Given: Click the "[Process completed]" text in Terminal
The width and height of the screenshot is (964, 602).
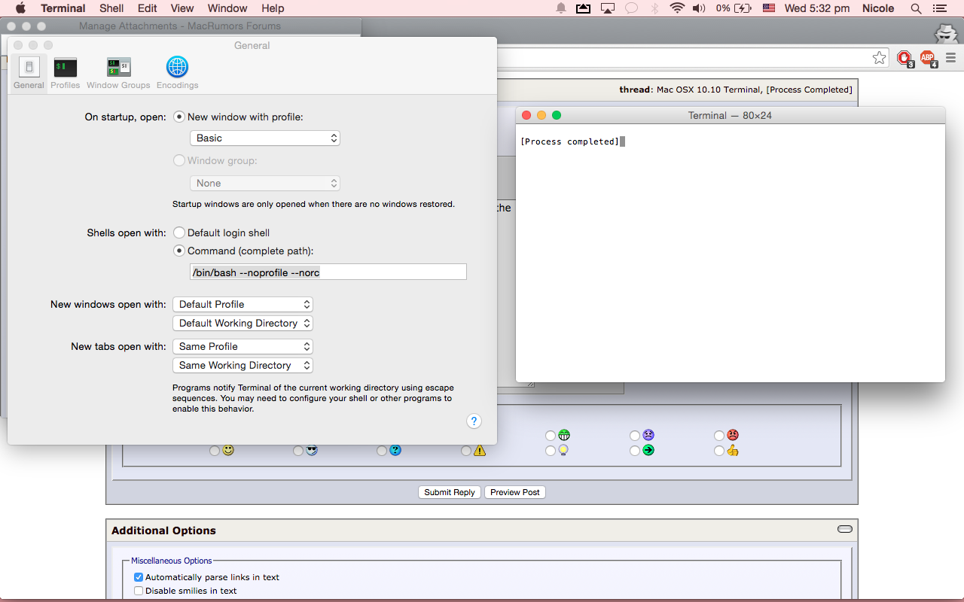Looking at the screenshot, I should [x=569, y=141].
